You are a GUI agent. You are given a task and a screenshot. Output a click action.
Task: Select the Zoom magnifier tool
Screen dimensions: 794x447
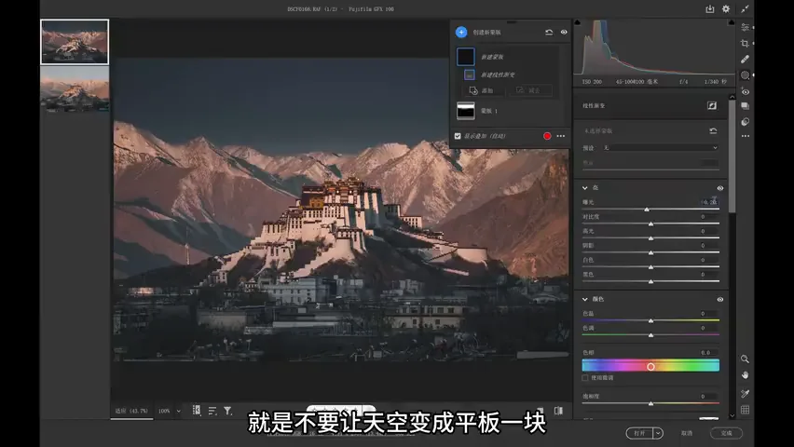pos(745,359)
